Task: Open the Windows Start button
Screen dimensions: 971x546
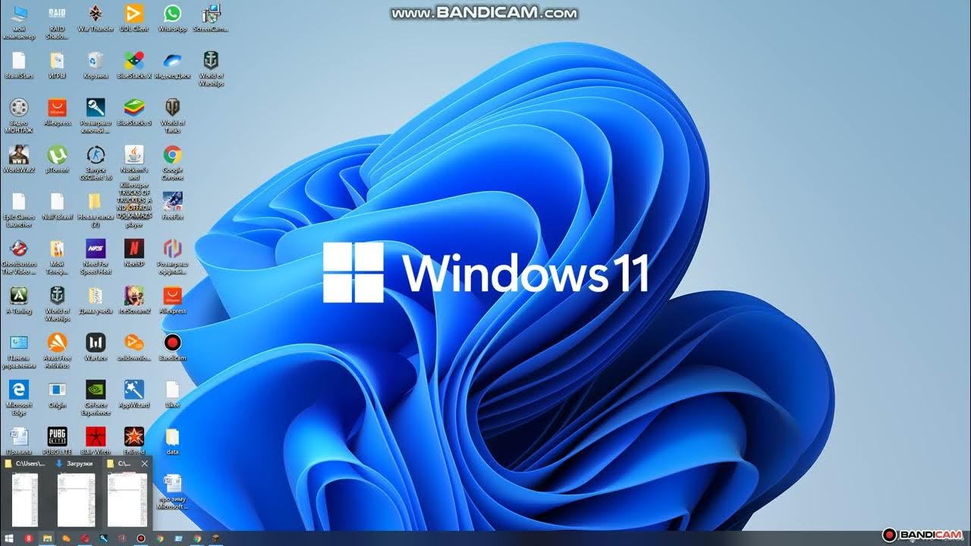Action: click(x=9, y=538)
